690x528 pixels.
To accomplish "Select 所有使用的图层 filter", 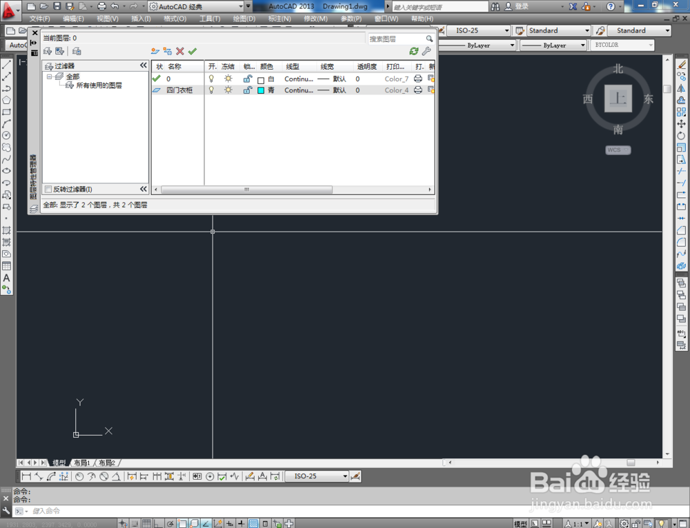I will [99, 85].
